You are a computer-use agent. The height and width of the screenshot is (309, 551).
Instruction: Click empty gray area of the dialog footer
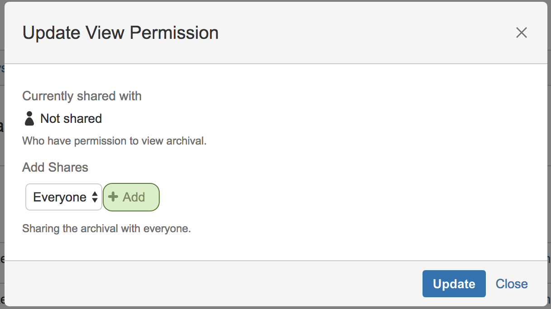[x=226, y=284]
